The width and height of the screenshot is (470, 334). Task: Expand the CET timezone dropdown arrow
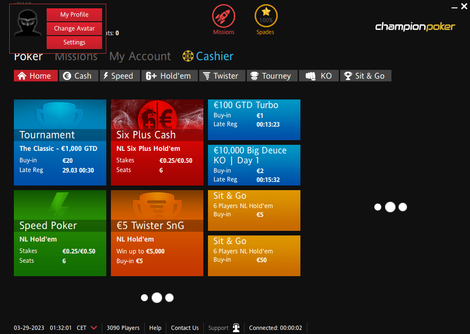[94, 328]
